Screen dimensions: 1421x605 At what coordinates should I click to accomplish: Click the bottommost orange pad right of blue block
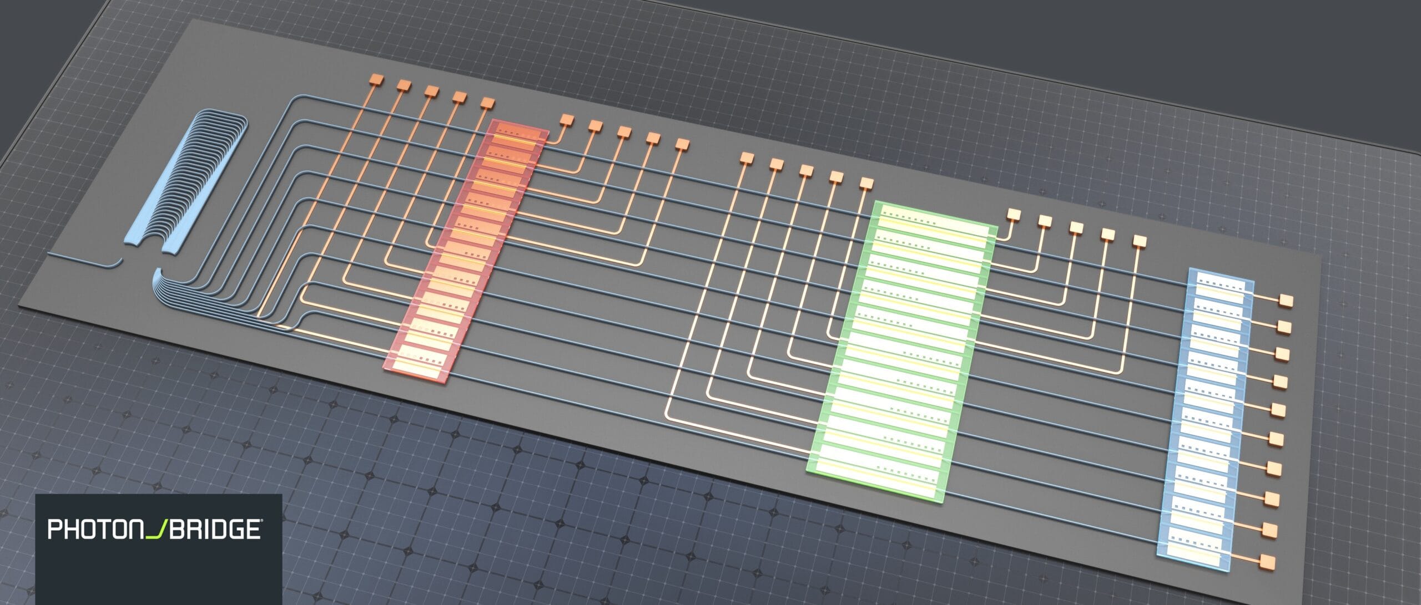(x=1267, y=563)
